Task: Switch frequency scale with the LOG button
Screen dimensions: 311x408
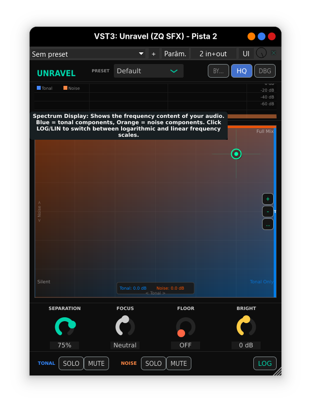Action: (265, 363)
